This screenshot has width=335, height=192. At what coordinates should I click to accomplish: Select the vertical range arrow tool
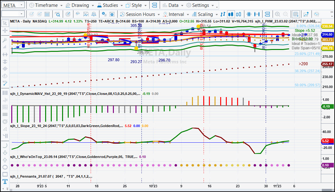(5, 62)
